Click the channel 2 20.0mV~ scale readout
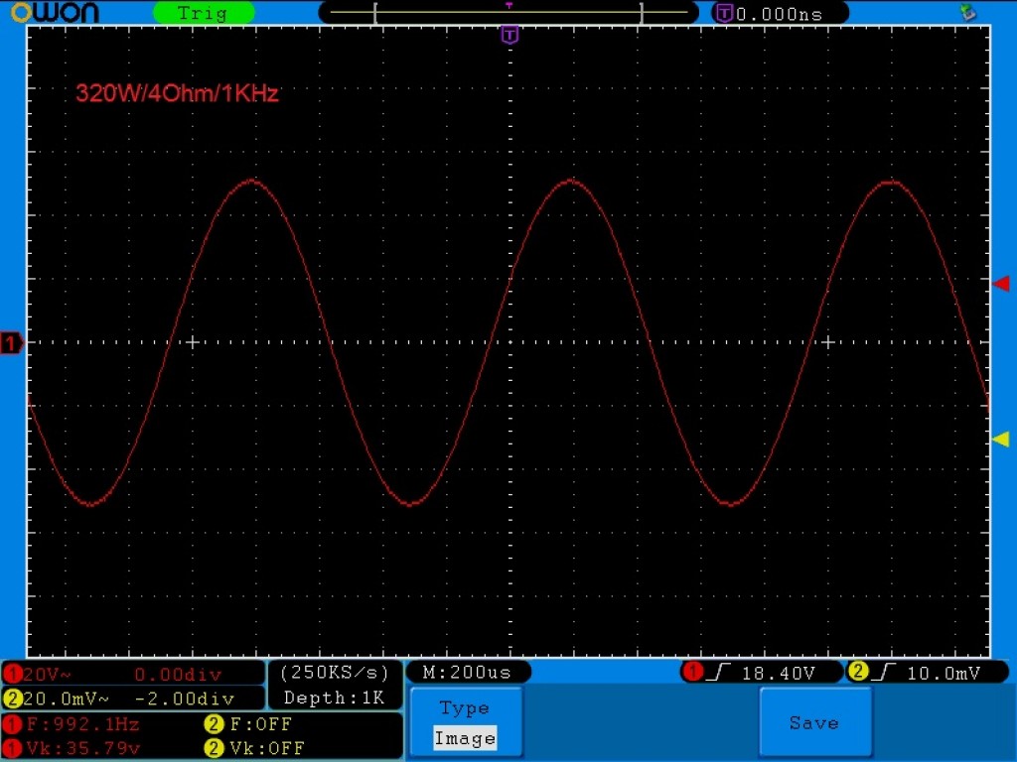 [x=67, y=698]
